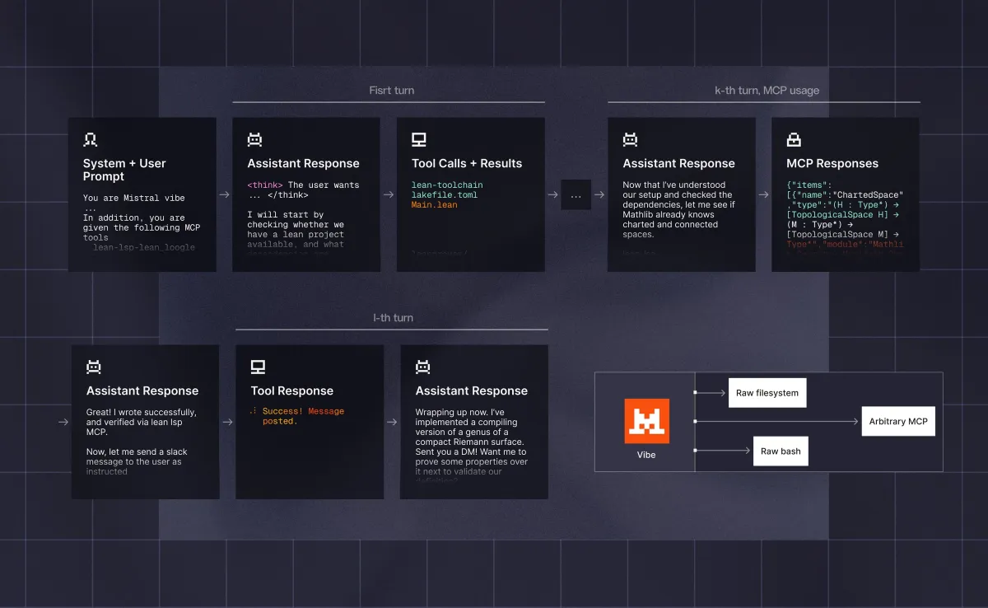Click the lakefile.toml file name
This screenshot has width=988, height=608.
tap(445, 195)
